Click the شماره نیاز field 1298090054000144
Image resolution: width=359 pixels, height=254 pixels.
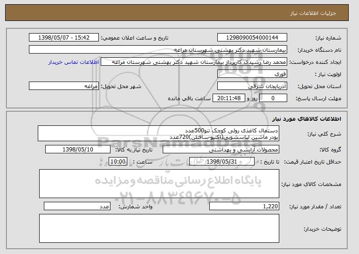(252, 38)
